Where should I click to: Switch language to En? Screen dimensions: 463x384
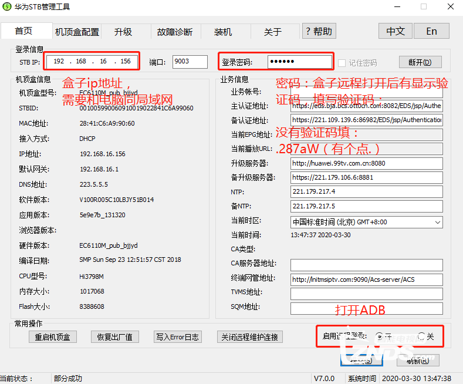(431, 31)
